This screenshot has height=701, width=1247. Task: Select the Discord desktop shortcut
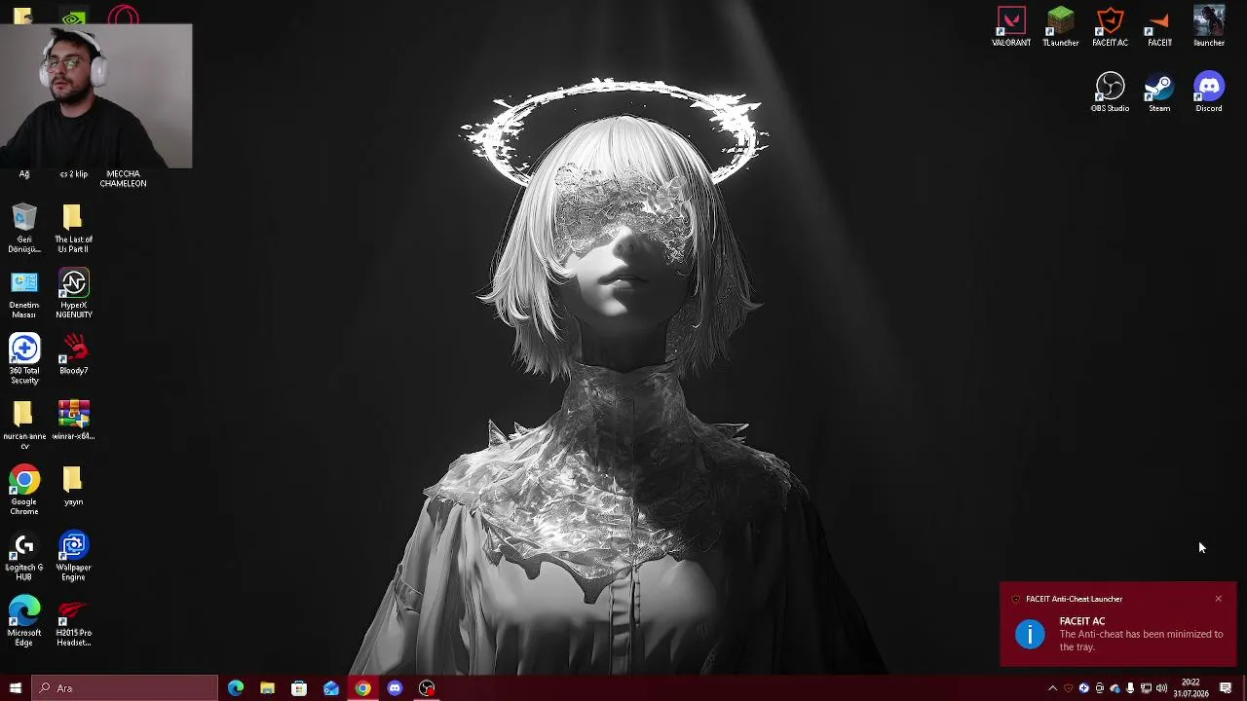(x=1209, y=92)
